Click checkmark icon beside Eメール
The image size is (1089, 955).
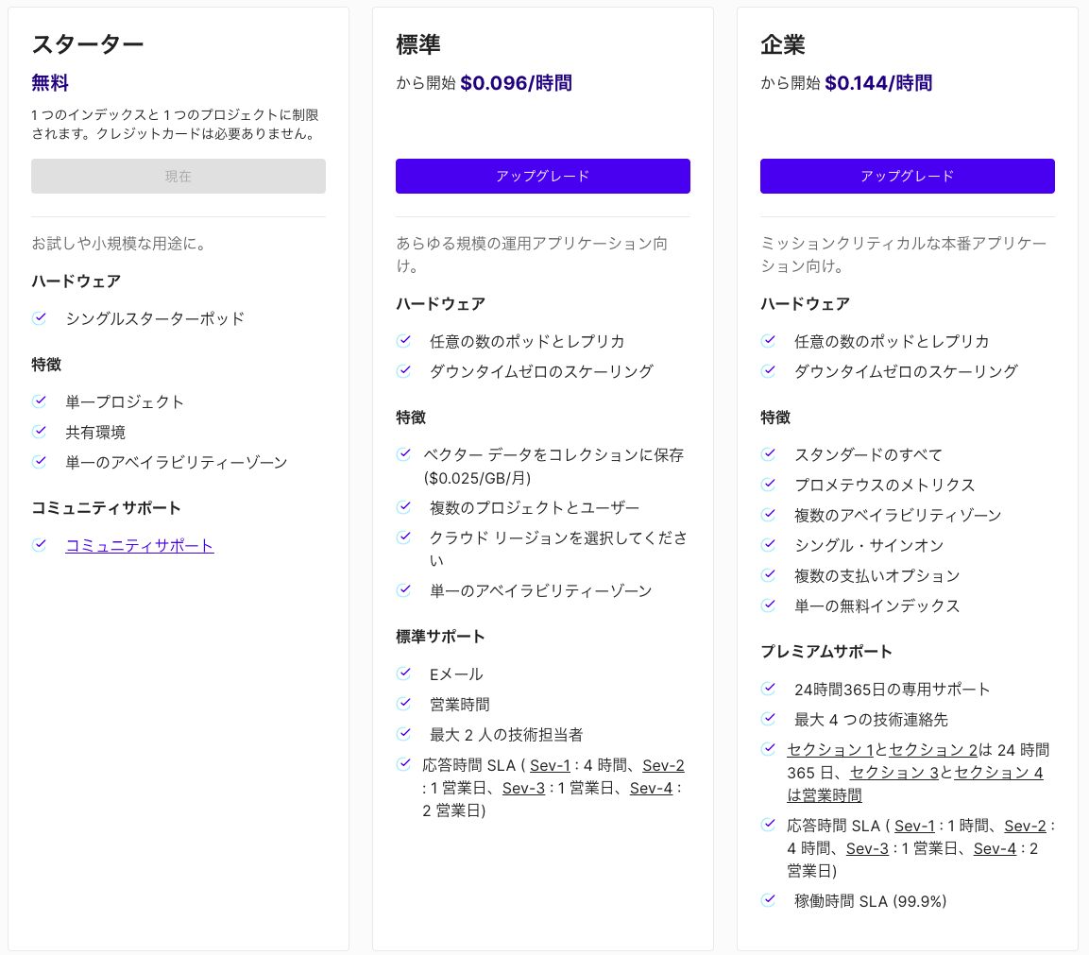pyautogui.click(x=404, y=673)
